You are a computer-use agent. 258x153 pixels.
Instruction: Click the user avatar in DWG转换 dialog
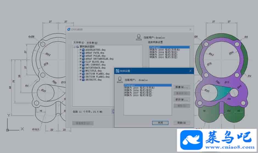click(x=139, y=37)
